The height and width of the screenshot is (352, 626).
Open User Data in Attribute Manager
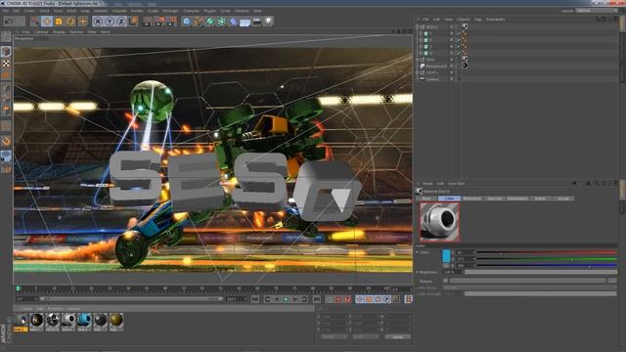(456, 184)
